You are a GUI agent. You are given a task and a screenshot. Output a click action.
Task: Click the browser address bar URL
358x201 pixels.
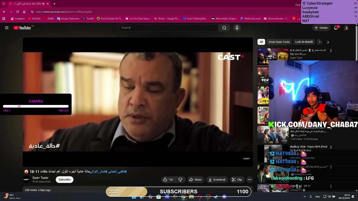(64, 12)
